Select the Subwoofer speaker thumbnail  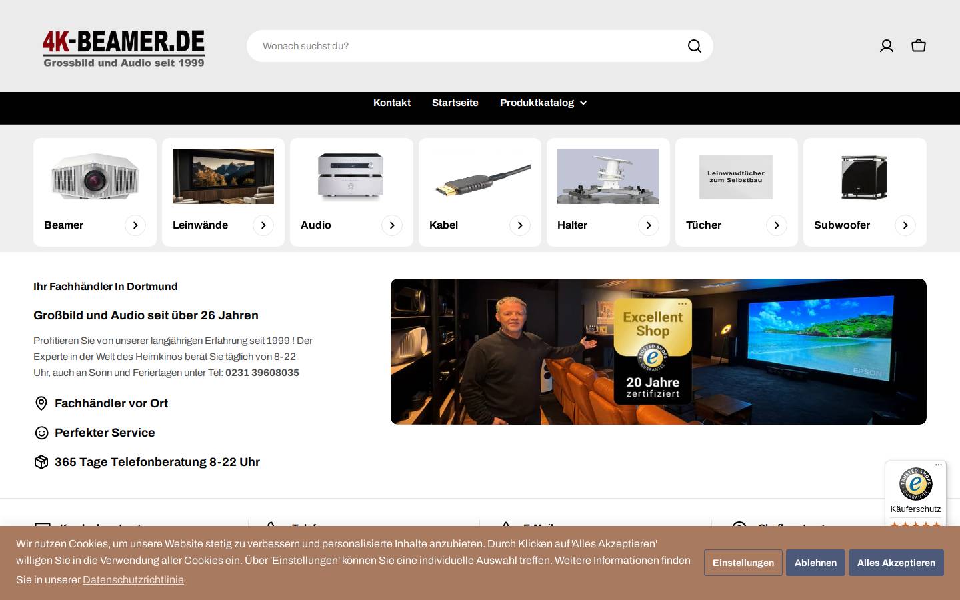(865, 177)
